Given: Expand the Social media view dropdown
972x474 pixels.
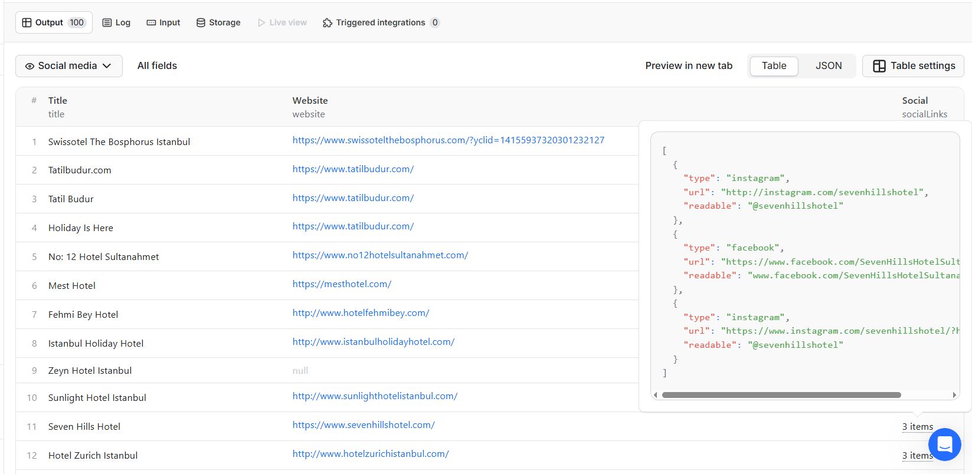Looking at the screenshot, I should pos(69,66).
